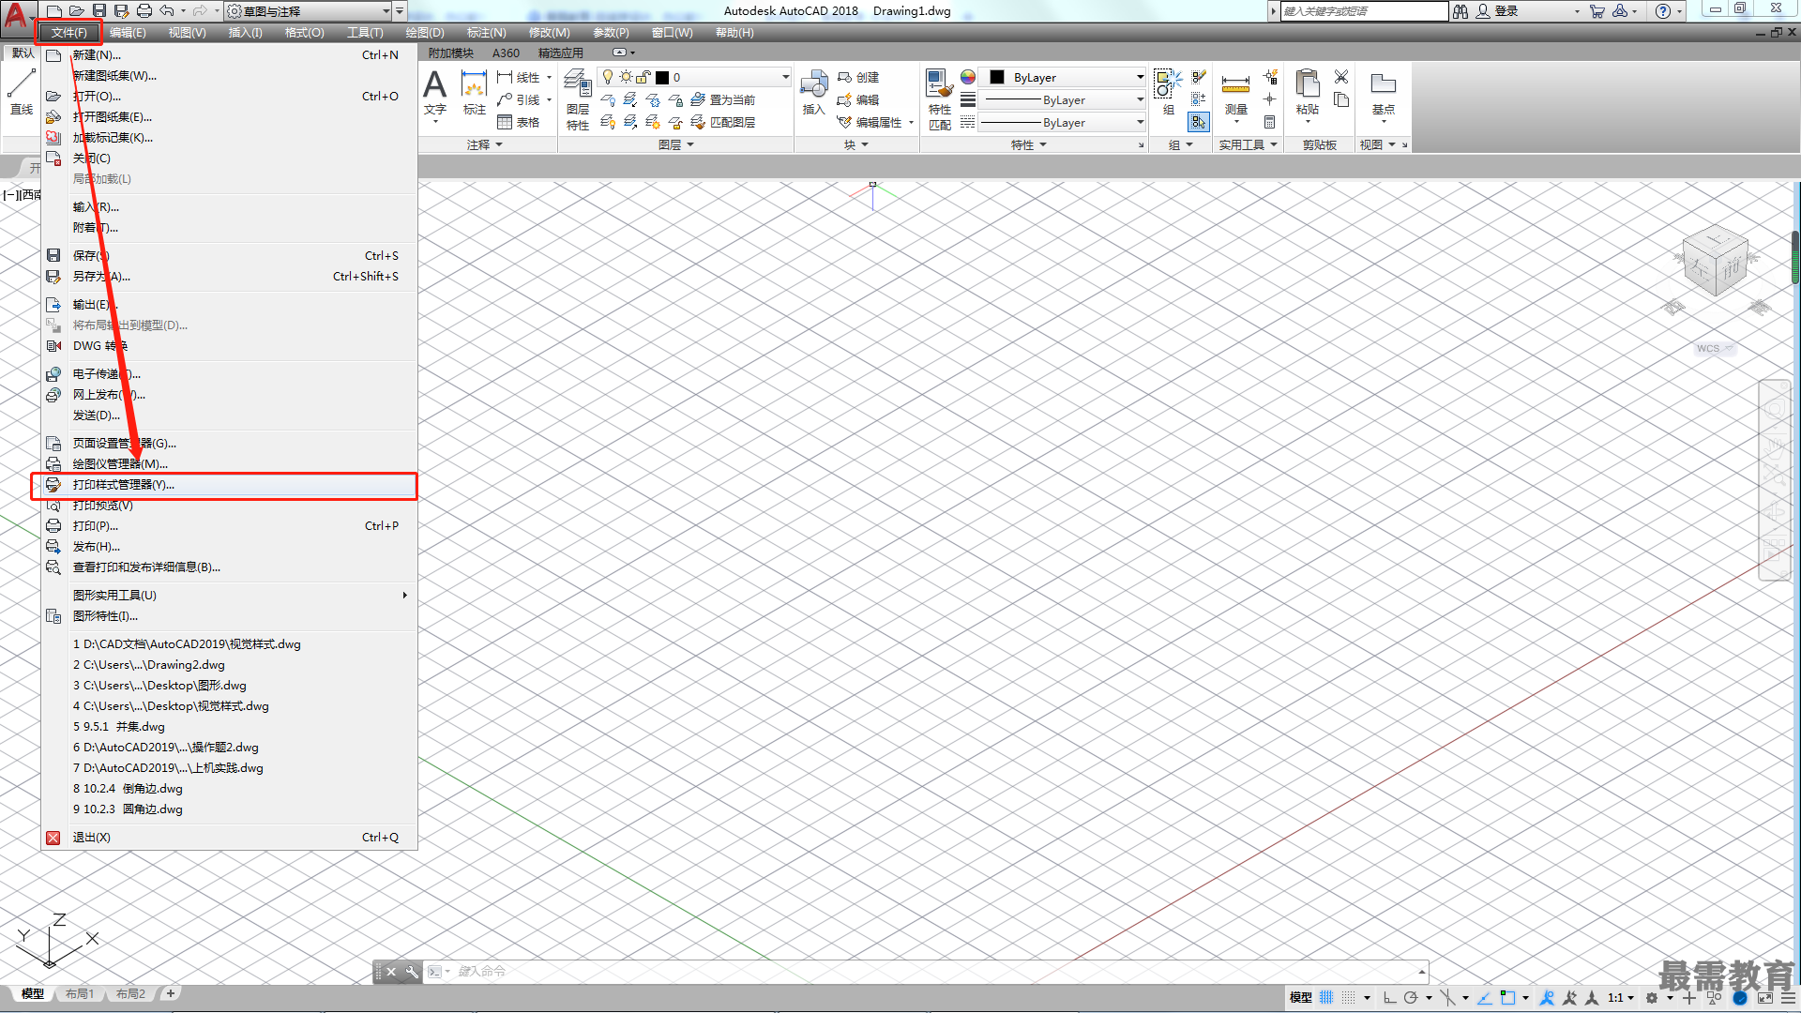Toggle snap mode dotted grid in status bar
Image resolution: width=1801 pixels, height=1013 pixels.
1349,998
